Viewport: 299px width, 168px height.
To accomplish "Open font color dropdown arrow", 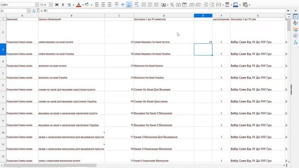I will click(83, 5).
